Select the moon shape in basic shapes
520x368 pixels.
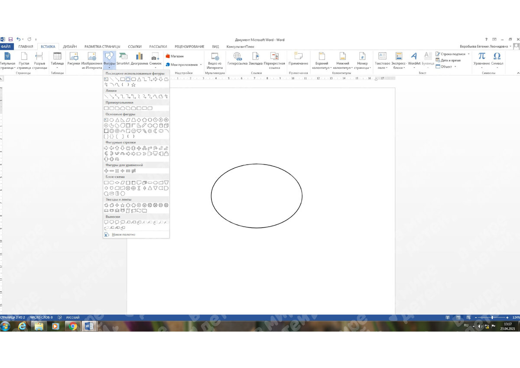155,131
